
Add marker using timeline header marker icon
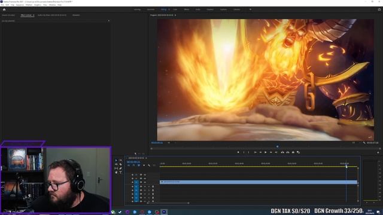(144, 165)
